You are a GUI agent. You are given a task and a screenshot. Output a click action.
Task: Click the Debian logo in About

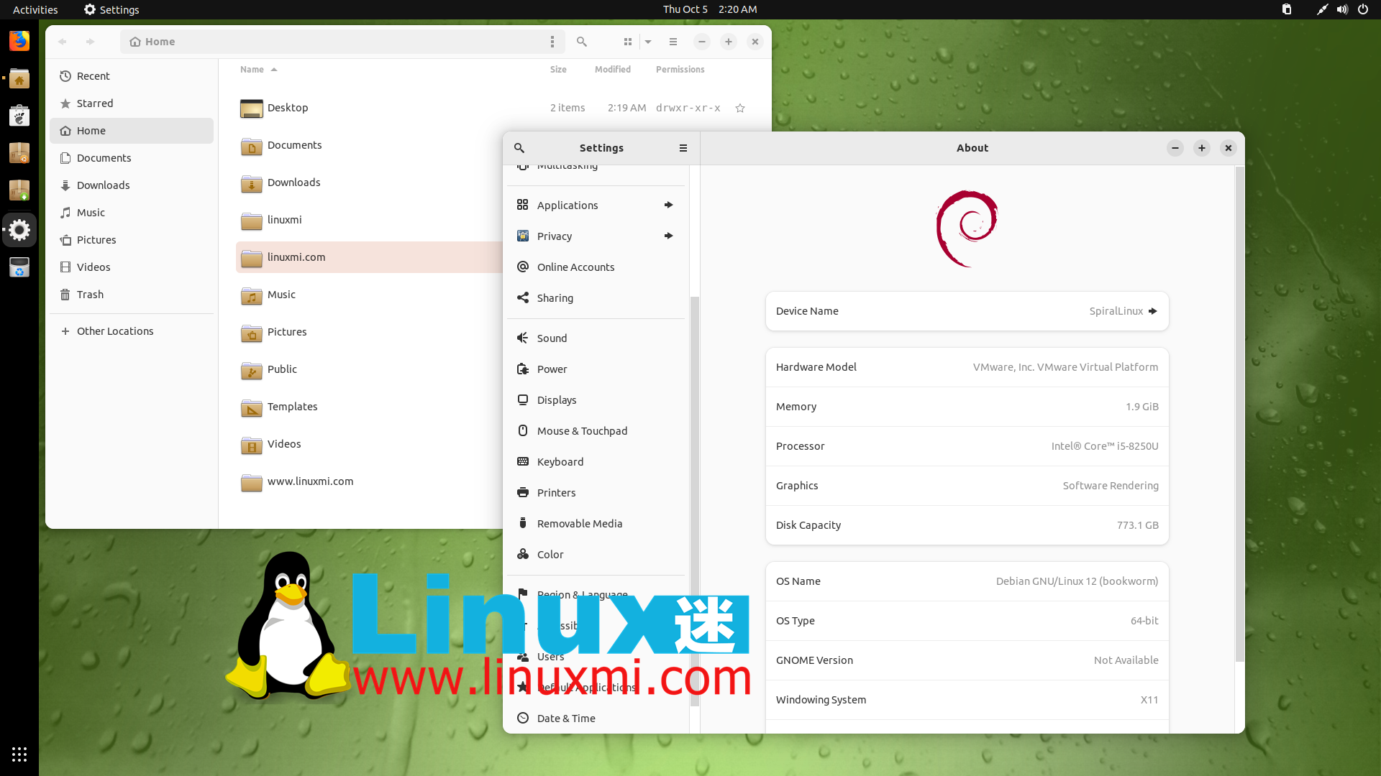tap(967, 228)
